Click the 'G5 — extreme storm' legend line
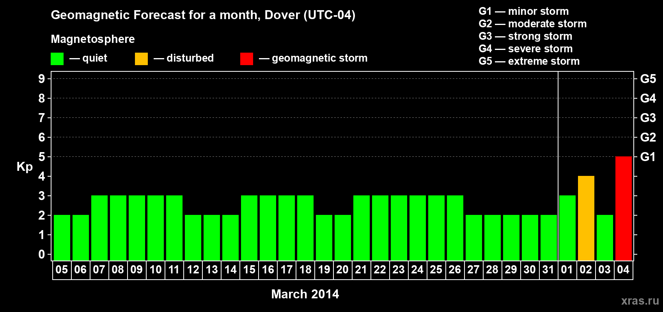 529,61
